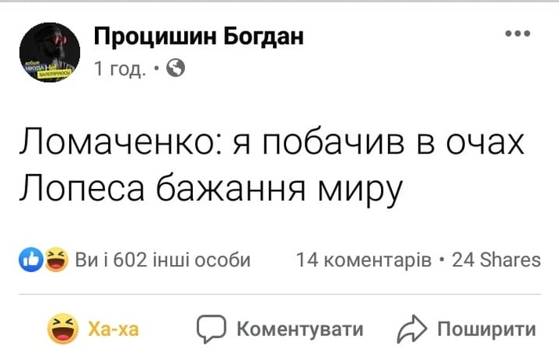Show the '24 Shares' list
The image size is (559, 363).
[x=496, y=260]
